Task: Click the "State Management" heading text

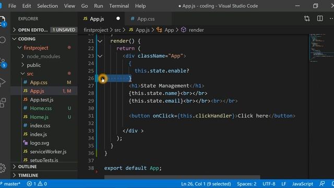Action: coord(165,86)
